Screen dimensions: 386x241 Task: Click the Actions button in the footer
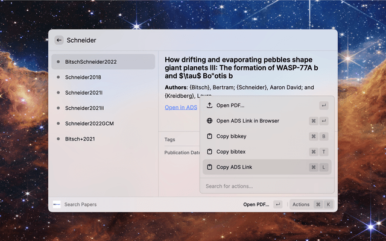pos(311,204)
